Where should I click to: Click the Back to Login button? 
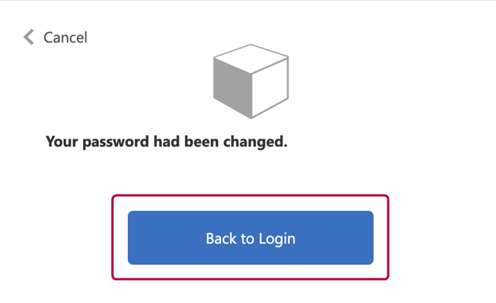[250, 238]
